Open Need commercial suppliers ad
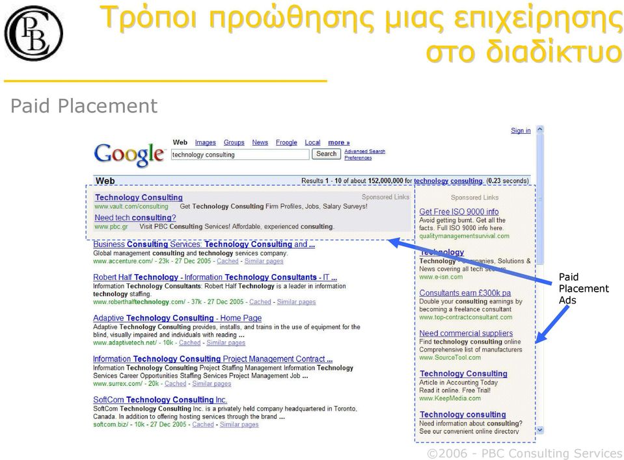Screen dimensions: 624x460 pyautogui.click(x=466, y=333)
